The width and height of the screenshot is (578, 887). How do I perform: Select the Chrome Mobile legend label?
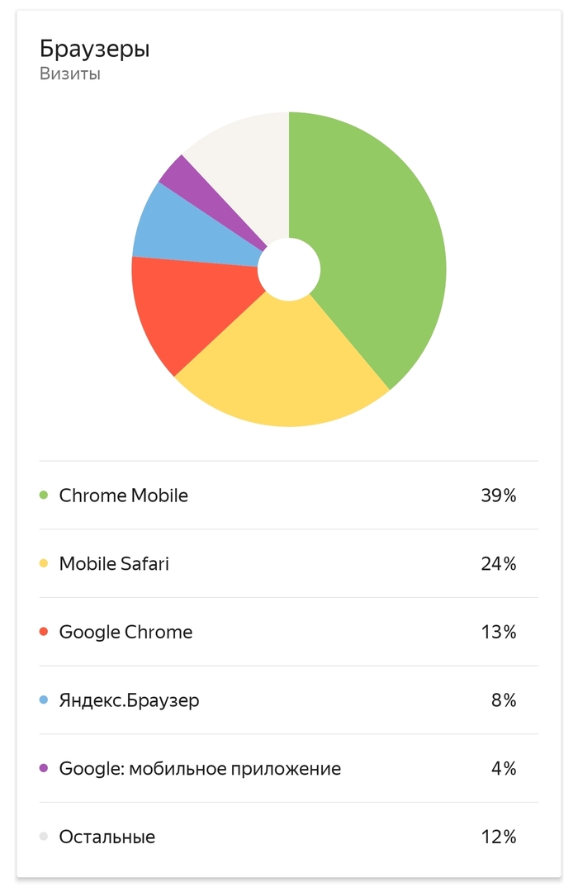click(124, 496)
